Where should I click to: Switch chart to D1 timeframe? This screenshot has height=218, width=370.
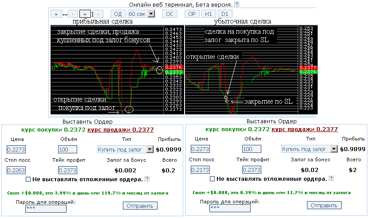[x=225, y=14]
